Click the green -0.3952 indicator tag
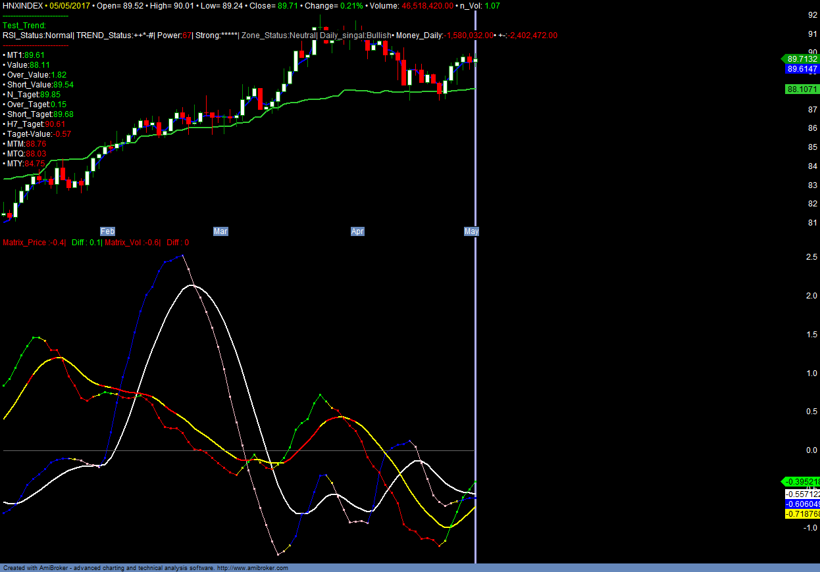Viewport: 820px width, 572px height. point(801,482)
